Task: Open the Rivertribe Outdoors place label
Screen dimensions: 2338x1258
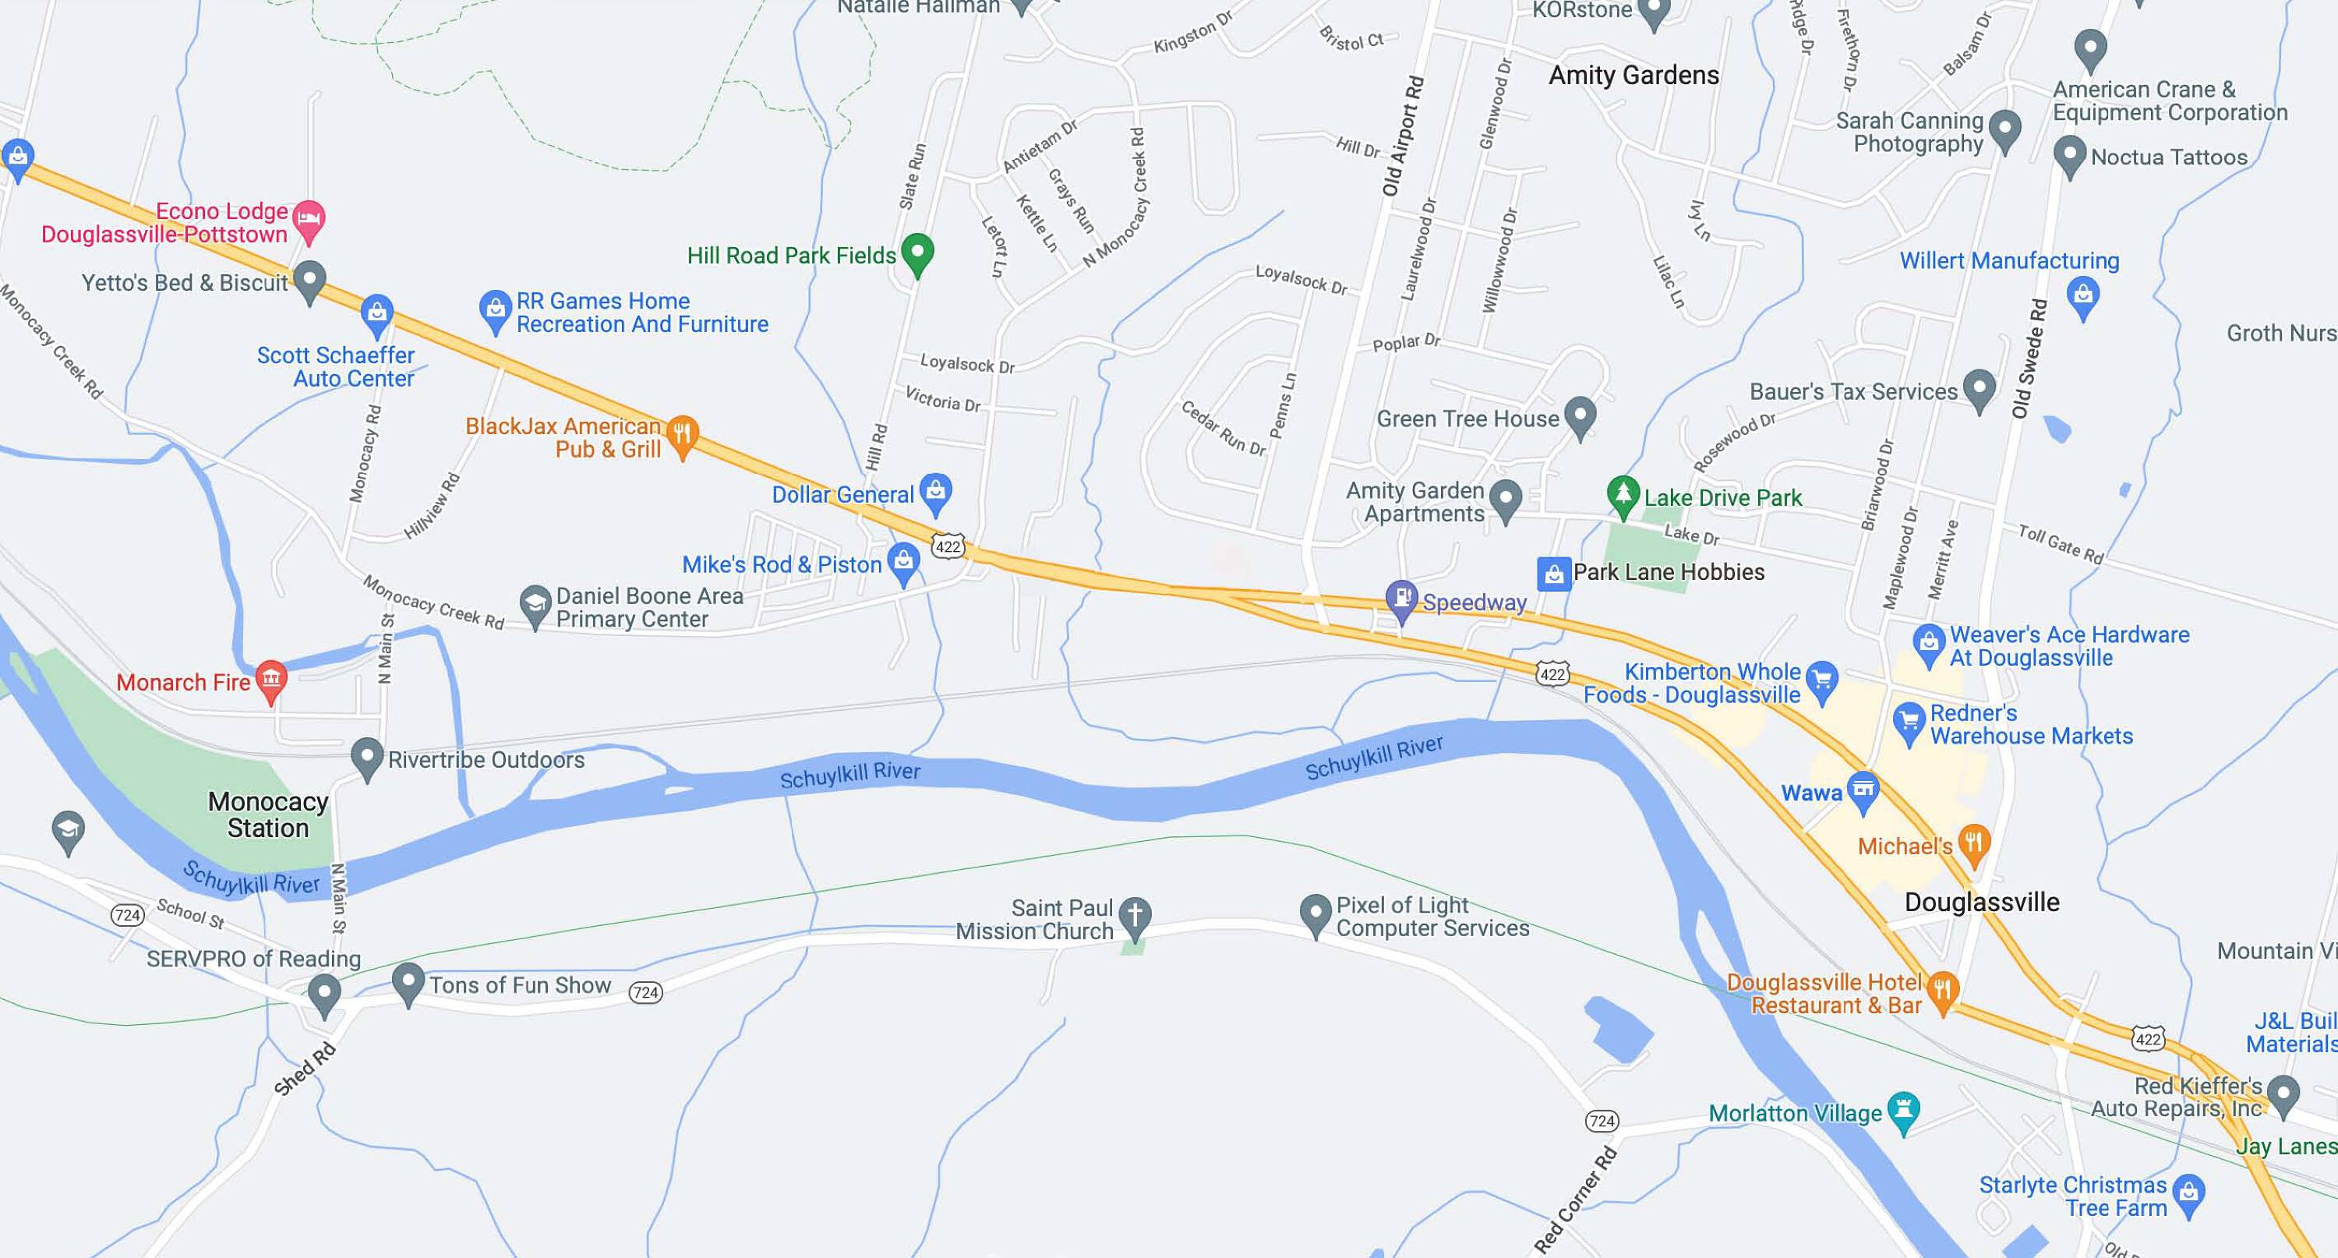Action: point(486,760)
